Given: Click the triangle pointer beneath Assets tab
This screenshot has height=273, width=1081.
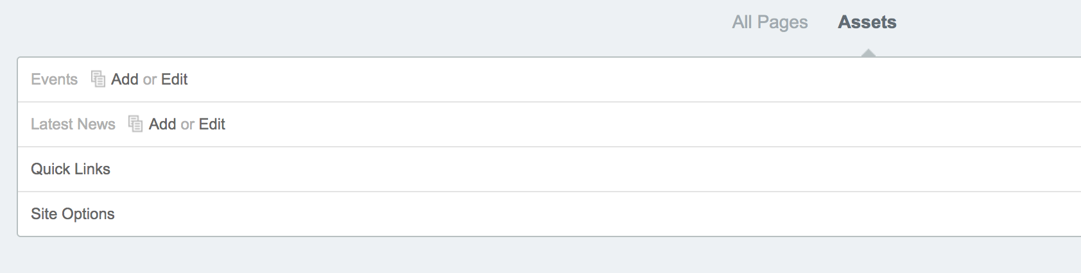Looking at the screenshot, I should (868, 53).
